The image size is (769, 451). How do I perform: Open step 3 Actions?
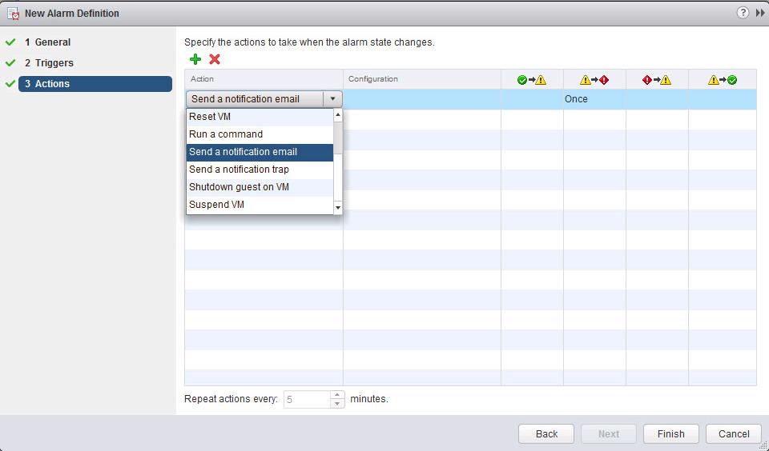tap(95, 84)
